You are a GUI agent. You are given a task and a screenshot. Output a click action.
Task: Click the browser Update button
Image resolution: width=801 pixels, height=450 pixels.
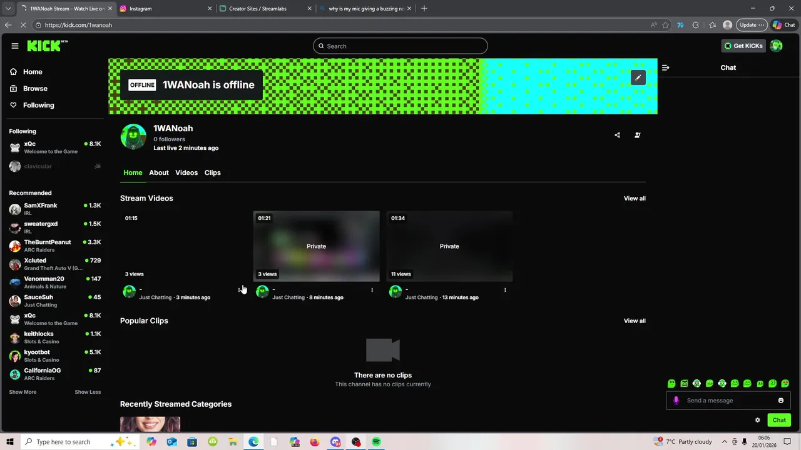pyautogui.click(x=752, y=25)
